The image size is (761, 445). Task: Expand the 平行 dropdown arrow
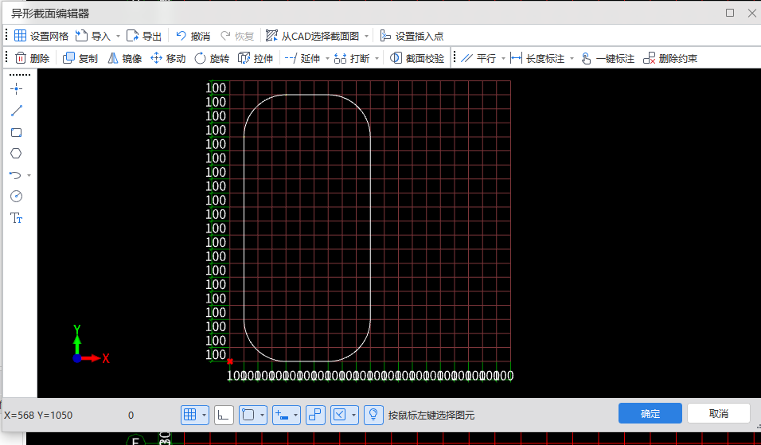tap(503, 59)
